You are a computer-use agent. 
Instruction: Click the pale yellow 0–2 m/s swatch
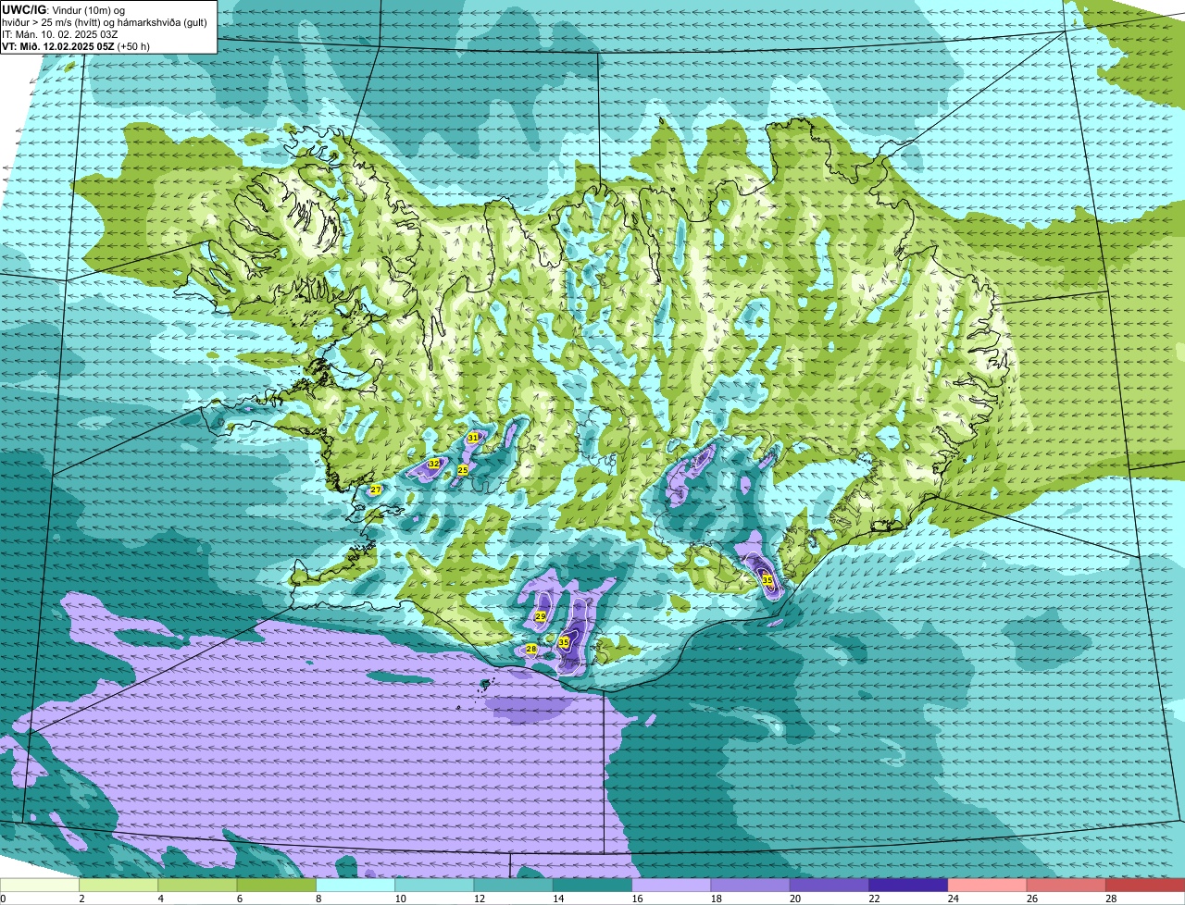40,886
